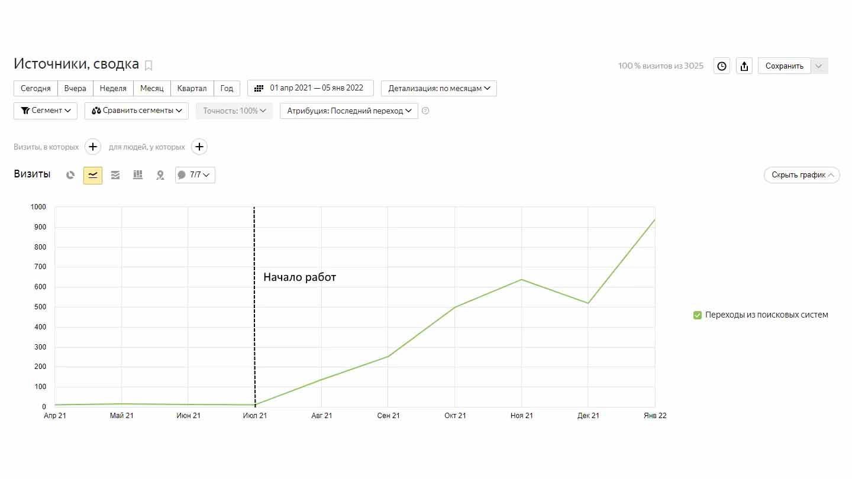Select the Год period tab
Viewport: 852px width, 479px height.
point(227,88)
